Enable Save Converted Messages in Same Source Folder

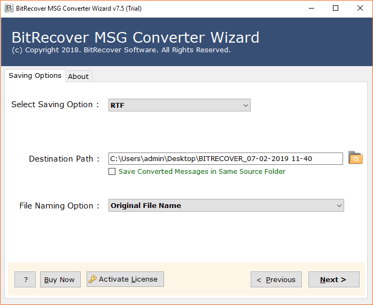[112, 171]
